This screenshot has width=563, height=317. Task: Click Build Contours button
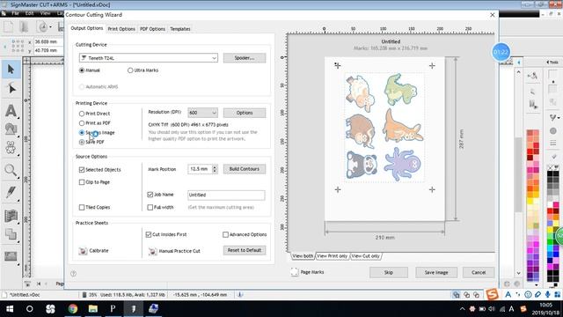[x=245, y=169]
